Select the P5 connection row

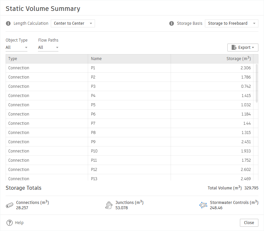point(129,105)
